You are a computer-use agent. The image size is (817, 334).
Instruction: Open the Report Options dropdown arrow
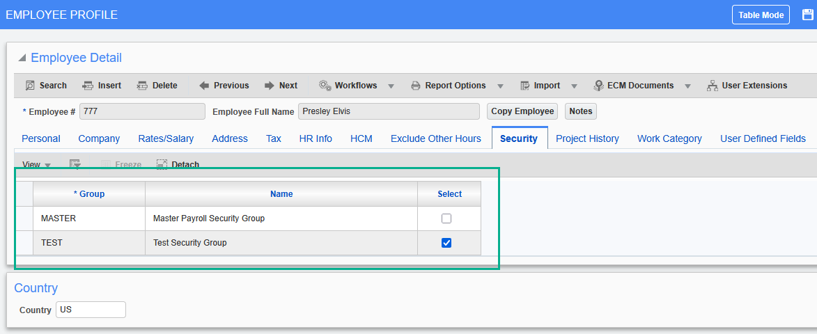(499, 86)
